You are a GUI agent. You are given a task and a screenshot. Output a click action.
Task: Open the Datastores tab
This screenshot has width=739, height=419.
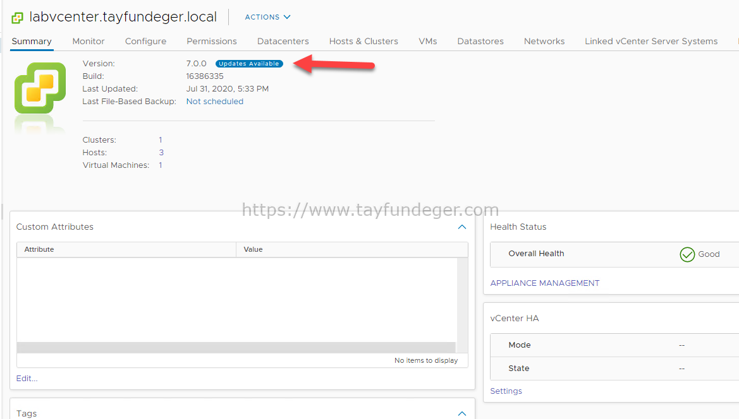click(x=480, y=42)
